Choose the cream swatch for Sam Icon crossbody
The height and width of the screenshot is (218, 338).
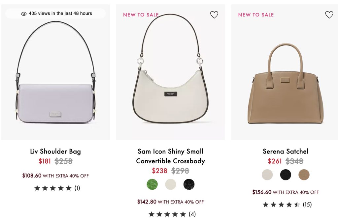pos(171,184)
